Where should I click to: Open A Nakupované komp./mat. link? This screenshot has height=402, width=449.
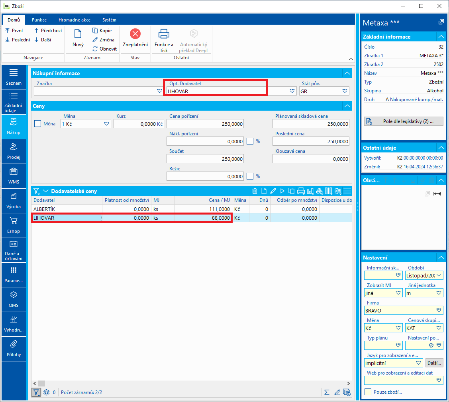coord(414,99)
